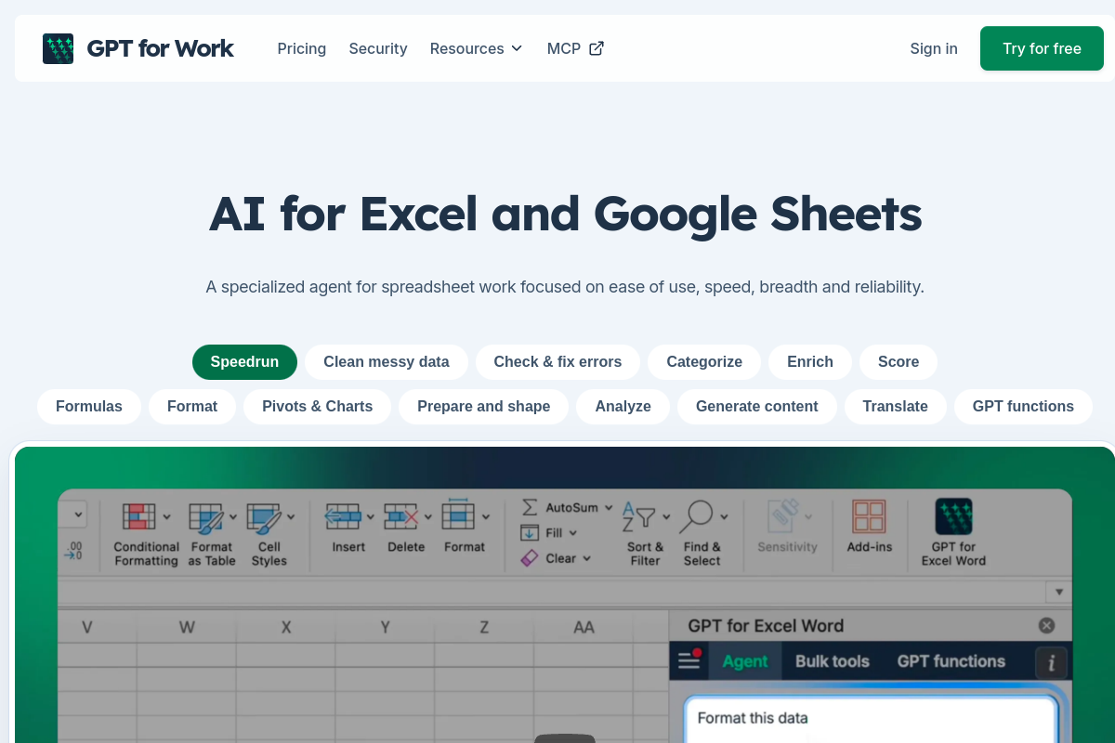1115x743 pixels.
Task: Open the Delete dropdown arrow
Action: (x=428, y=516)
